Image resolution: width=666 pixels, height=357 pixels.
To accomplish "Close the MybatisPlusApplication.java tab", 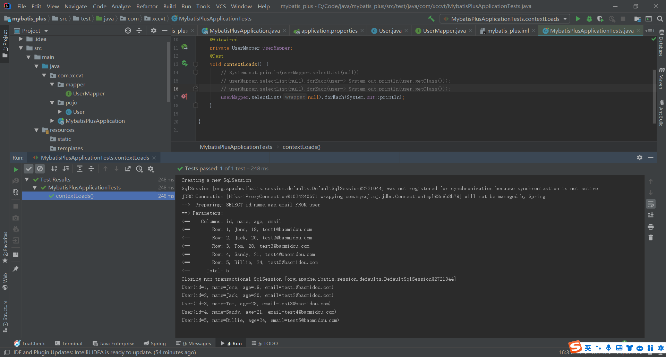I will pyautogui.click(x=284, y=31).
